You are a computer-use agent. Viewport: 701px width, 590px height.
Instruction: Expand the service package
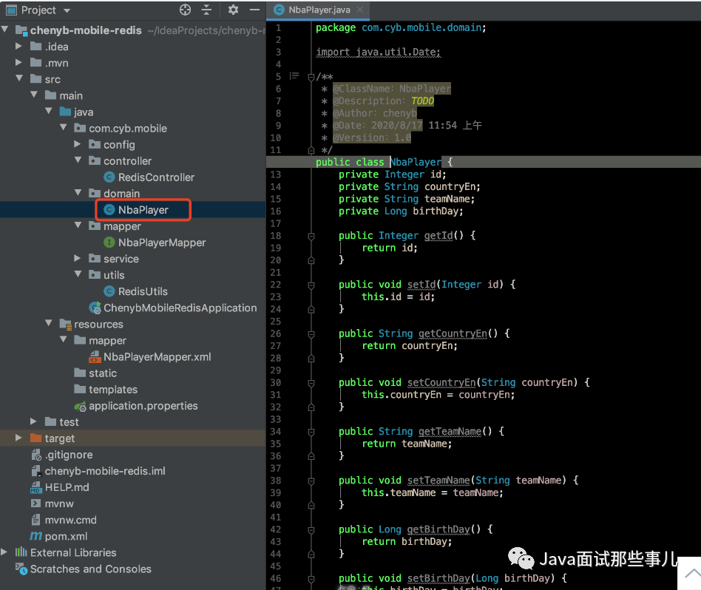pos(78,258)
